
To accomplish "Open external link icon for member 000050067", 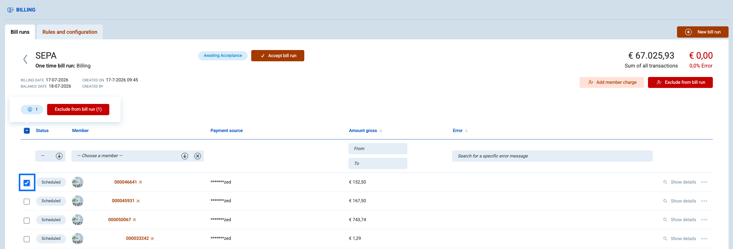I will [134, 220].
